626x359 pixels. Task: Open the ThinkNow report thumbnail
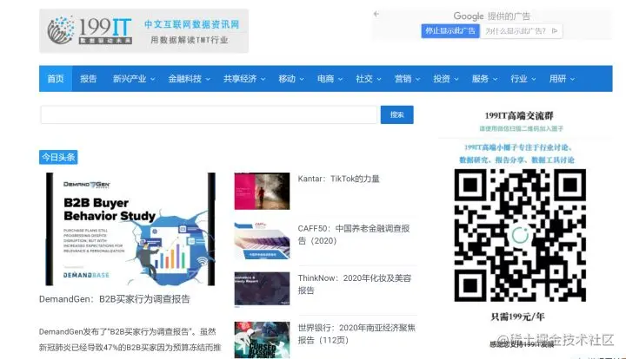(262, 290)
